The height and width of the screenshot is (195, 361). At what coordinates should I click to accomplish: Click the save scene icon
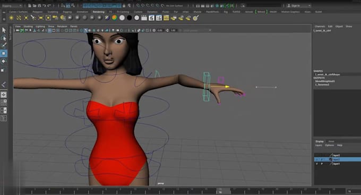(x=39, y=5)
